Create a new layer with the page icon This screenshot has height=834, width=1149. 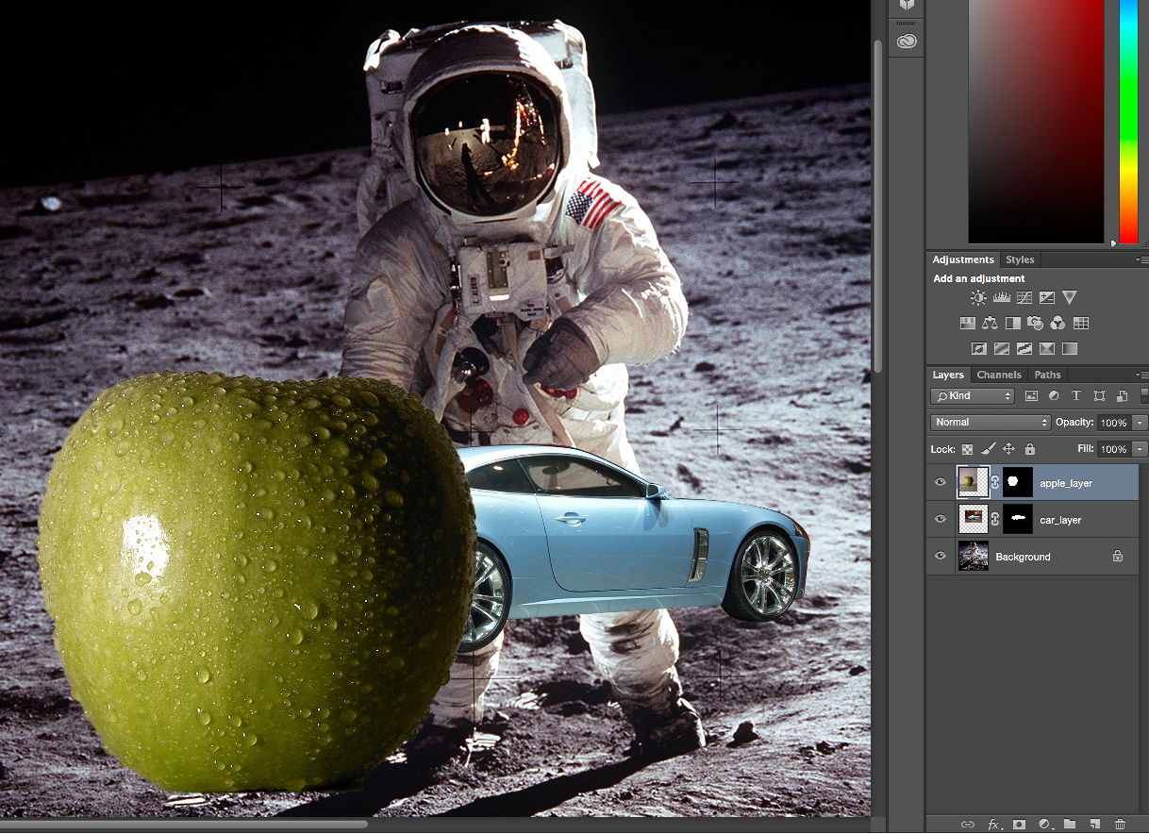(x=1095, y=824)
